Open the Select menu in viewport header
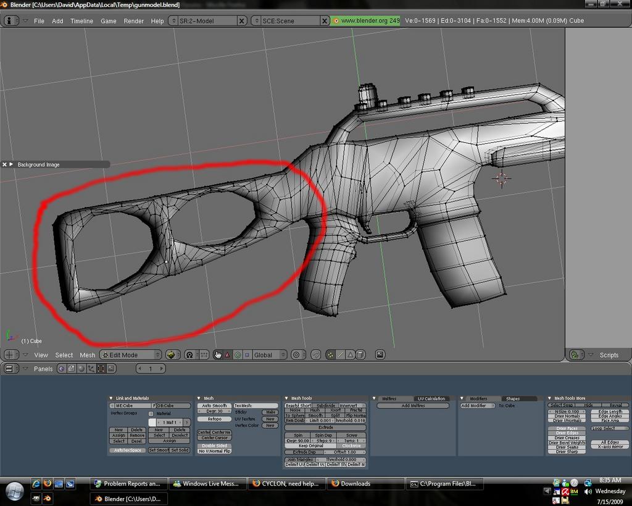 (64, 355)
